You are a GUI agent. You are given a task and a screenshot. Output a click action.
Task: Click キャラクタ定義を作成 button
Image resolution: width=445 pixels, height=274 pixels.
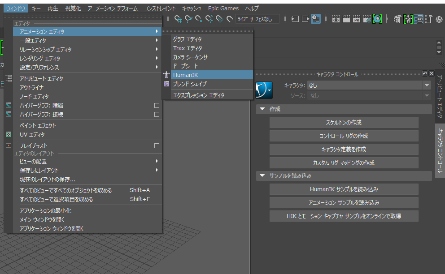(x=344, y=150)
